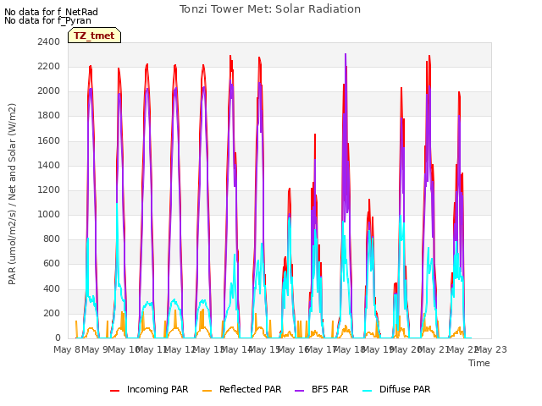Click the cyan Diffuse PAR legend swatch
The image size is (542, 406).
[368, 391]
